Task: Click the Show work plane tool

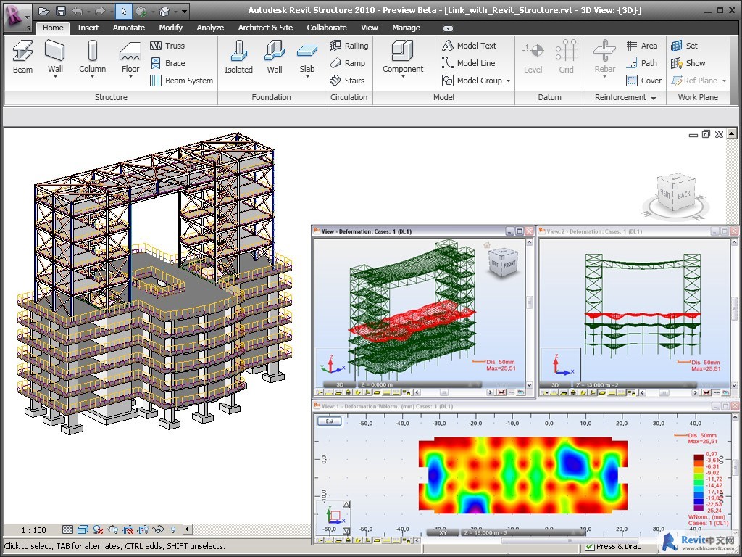Action: coord(688,63)
